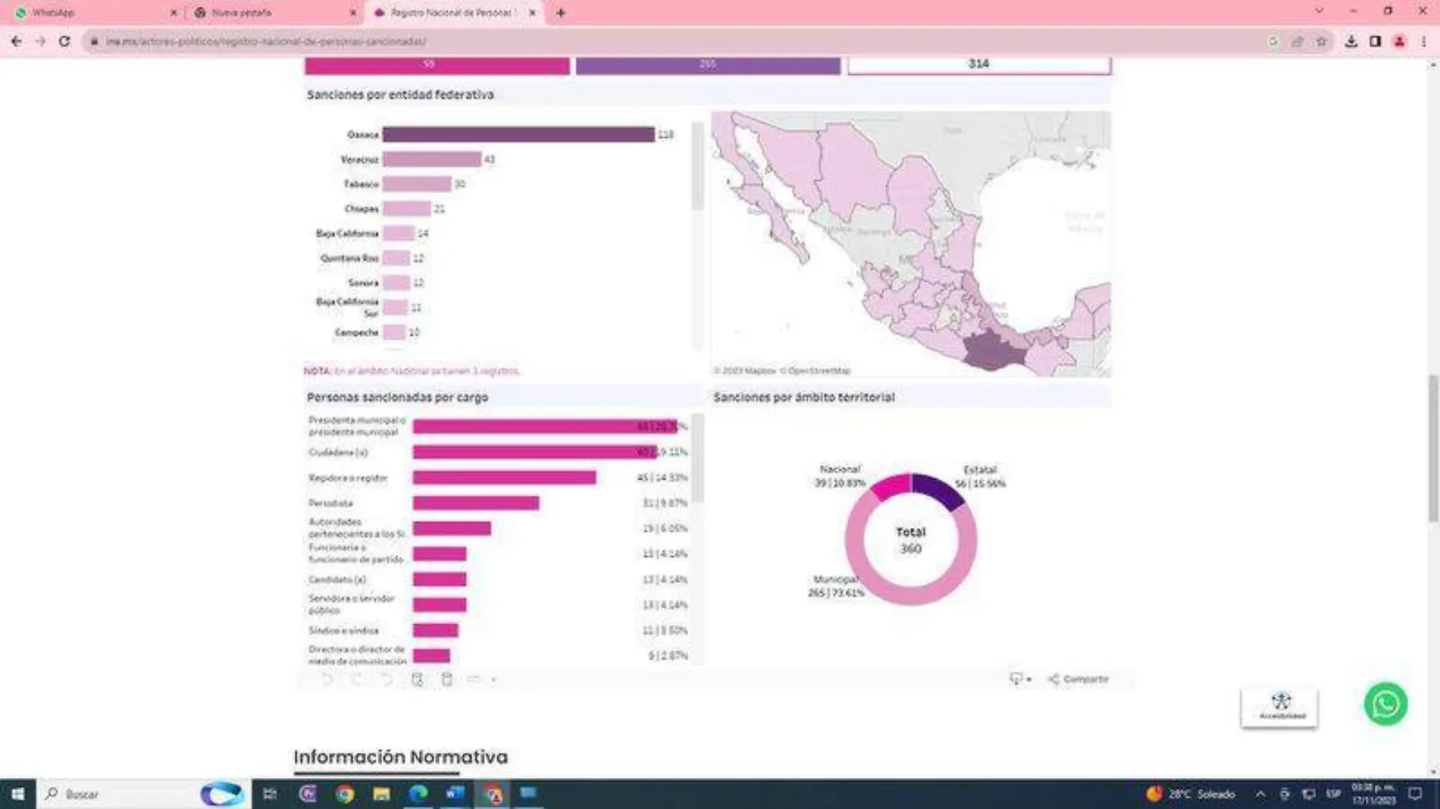This screenshot has width=1440, height=809.
Task: Open the Chrome profile avatar
Action: (x=1399, y=42)
